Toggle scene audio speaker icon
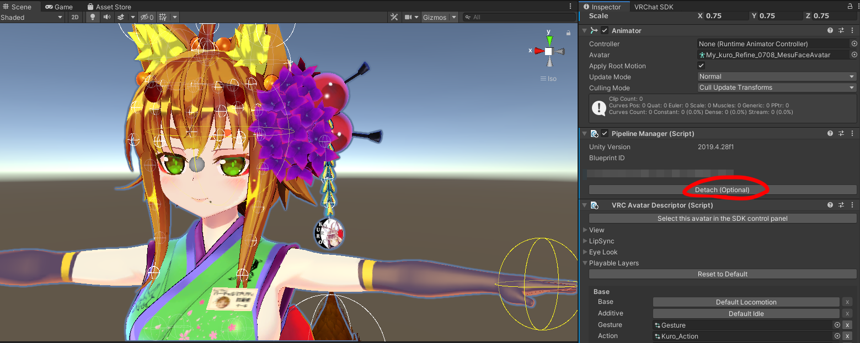The image size is (860, 343). [x=106, y=17]
